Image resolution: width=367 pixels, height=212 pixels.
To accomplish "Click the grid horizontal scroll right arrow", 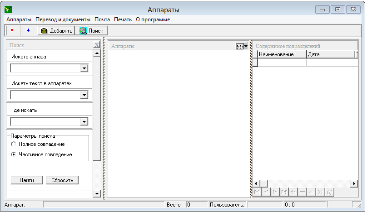I will click(354, 184).
